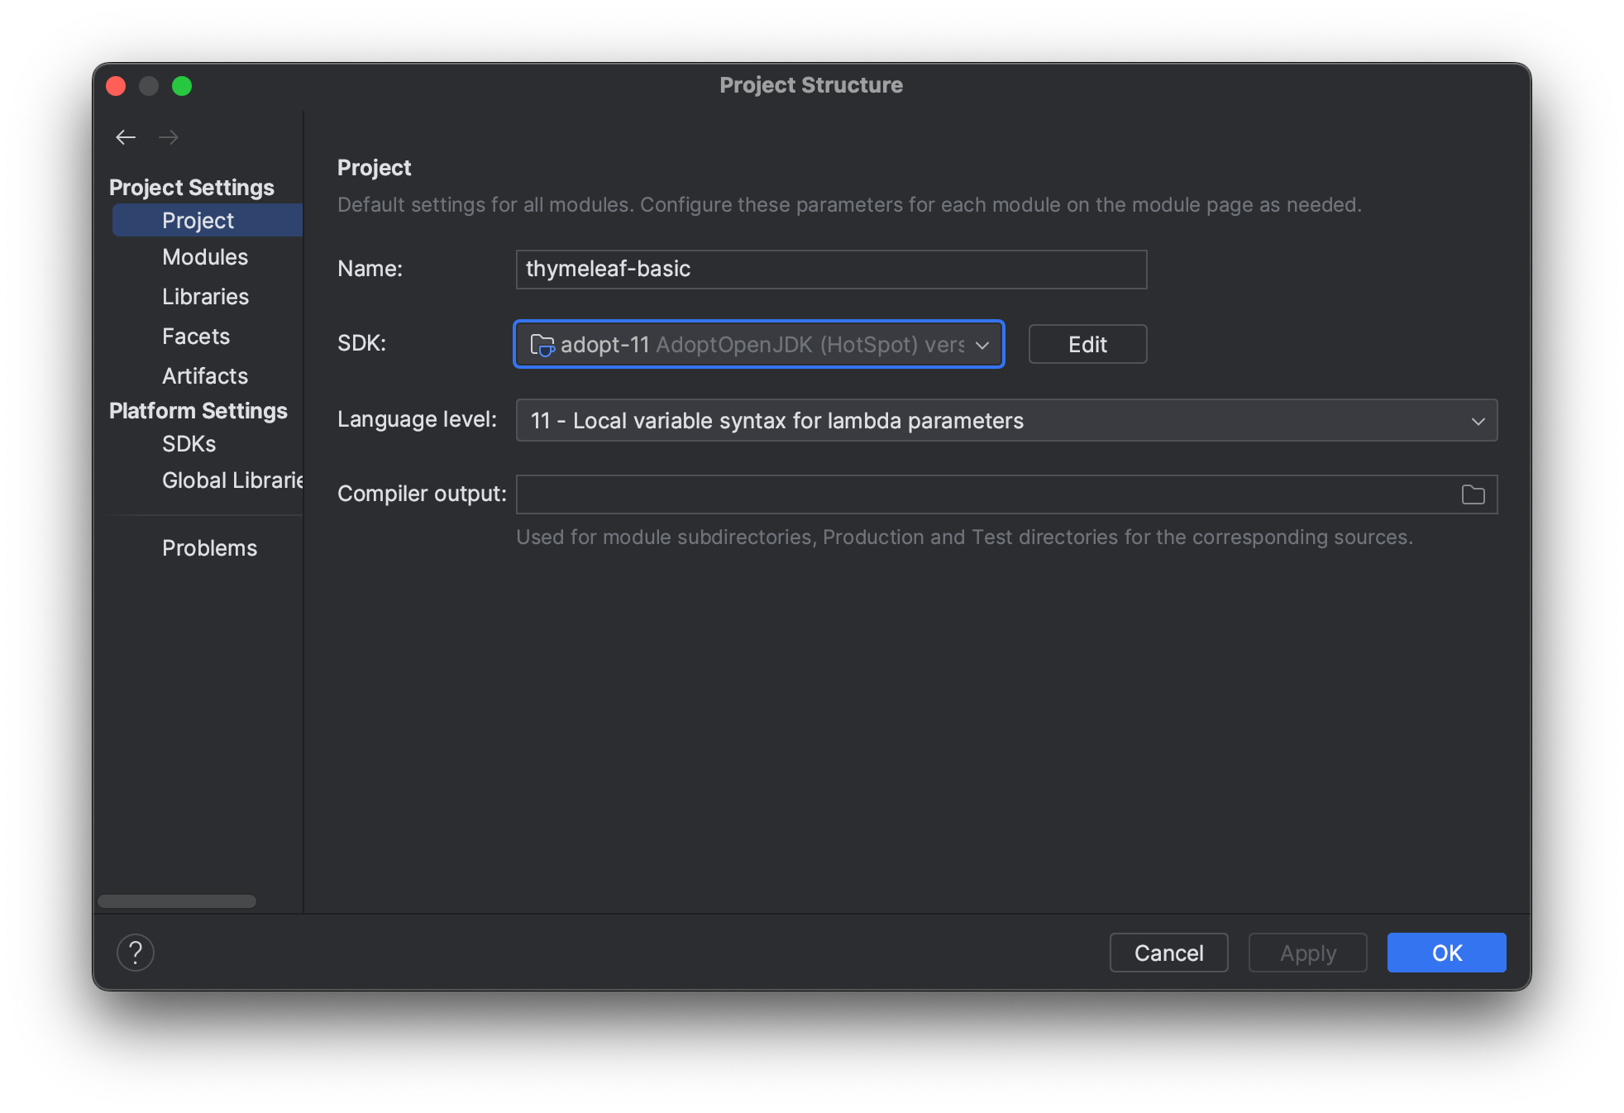Viewport: 1624px width, 1113px height.
Task: Click the forward navigation arrow
Action: (169, 137)
